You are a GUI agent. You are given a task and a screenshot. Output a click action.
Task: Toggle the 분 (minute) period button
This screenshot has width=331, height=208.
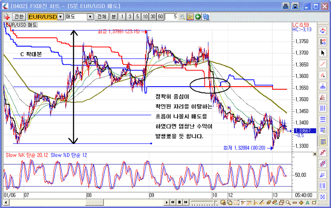[113, 17]
